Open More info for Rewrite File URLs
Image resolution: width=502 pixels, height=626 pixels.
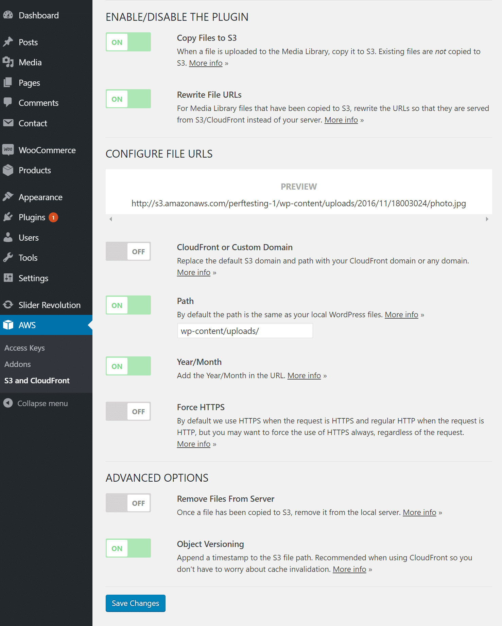tap(341, 120)
